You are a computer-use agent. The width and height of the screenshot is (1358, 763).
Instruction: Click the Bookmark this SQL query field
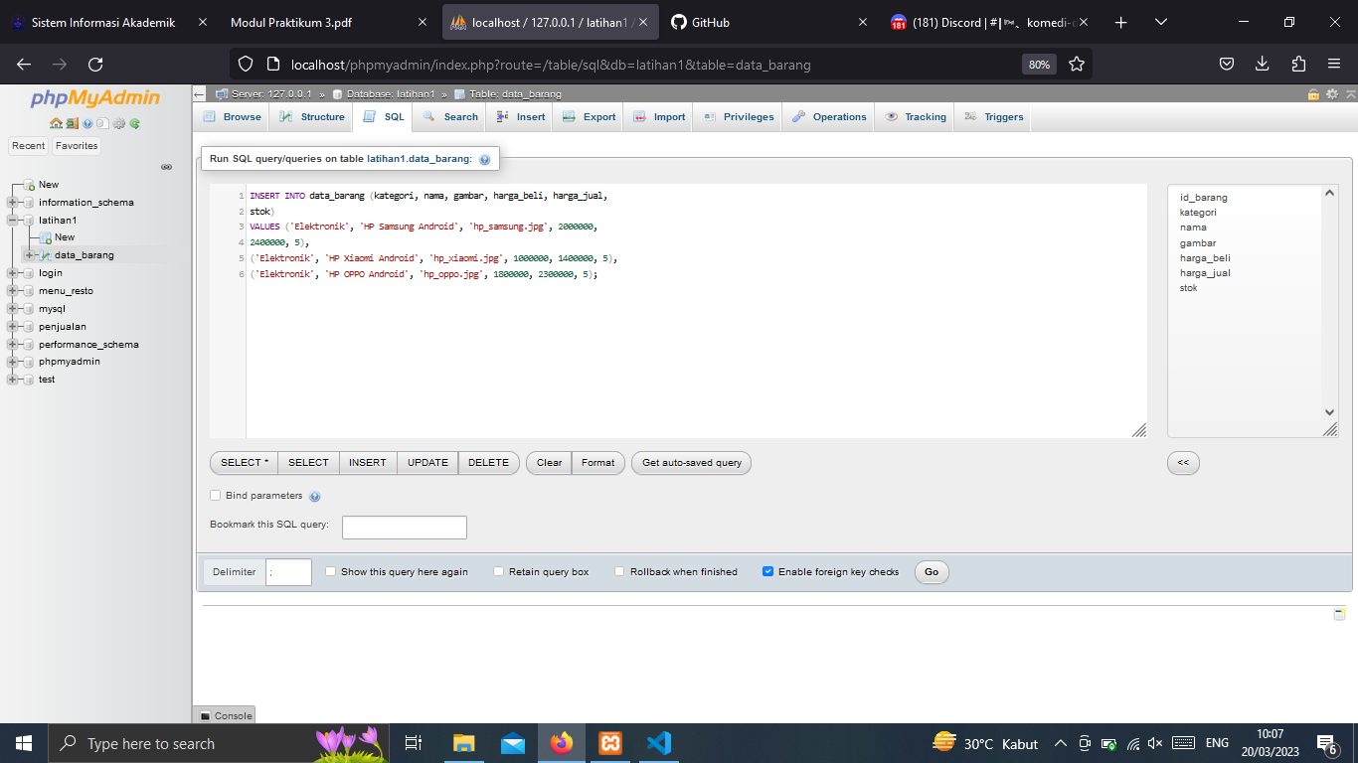tap(404, 527)
